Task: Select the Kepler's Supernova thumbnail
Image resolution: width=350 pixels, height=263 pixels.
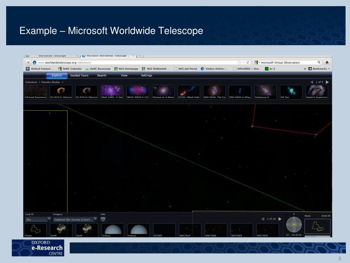Action: coord(317,92)
